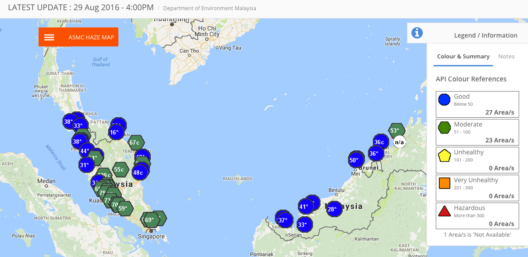Click the Spratly Islands label
The width and height of the screenshot is (528, 257).
[x=392, y=41]
